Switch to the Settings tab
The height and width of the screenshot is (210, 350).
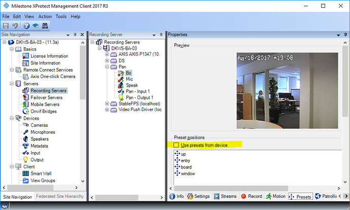[x=198, y=196]
